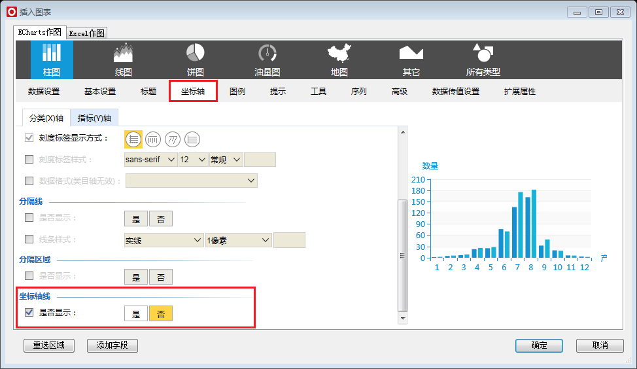
Task: Click the 数量 axis title in preview
Action: click(x=430, y=166)
